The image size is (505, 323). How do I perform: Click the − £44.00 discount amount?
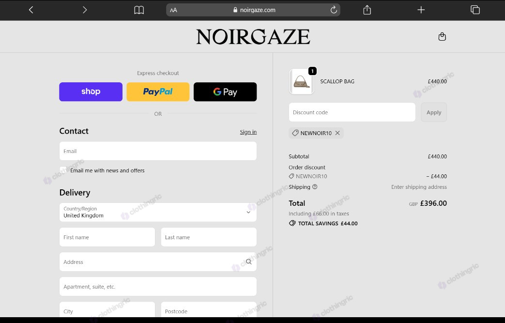tap(436, 176)
